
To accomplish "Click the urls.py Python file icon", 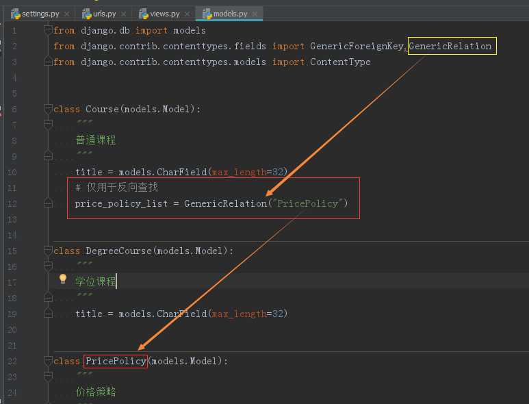I will [87, 14].
